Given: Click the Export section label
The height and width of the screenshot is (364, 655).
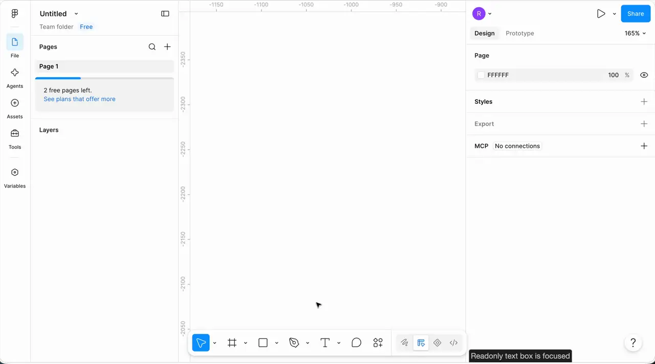Looking at the screenshot, I should coord(484,124).
